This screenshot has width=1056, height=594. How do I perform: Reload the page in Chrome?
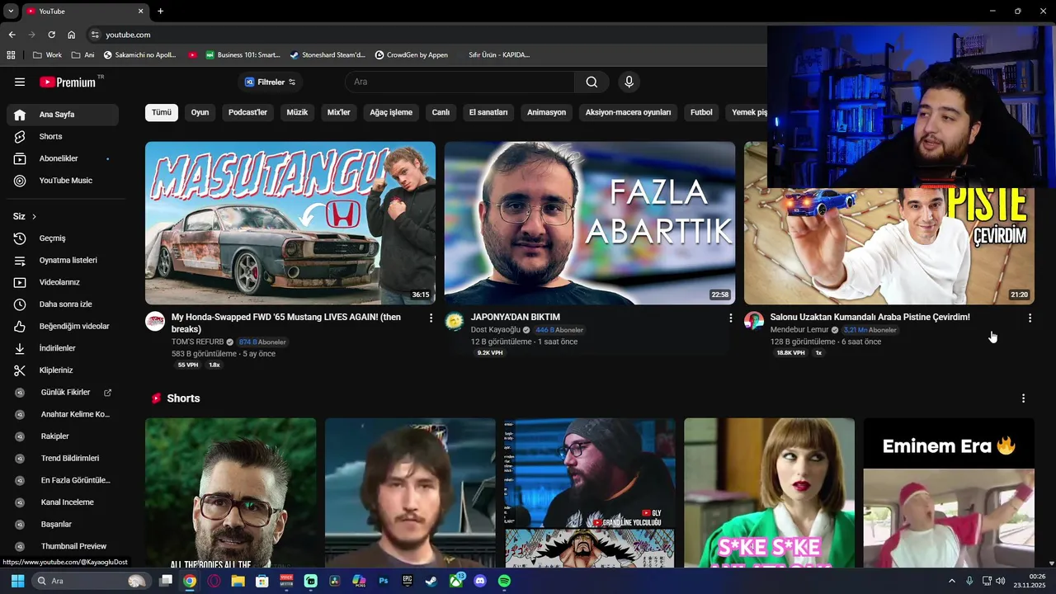coord(51,35)
